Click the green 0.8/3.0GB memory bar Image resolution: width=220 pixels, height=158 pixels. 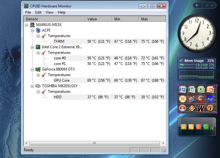[x=187, y=65]
